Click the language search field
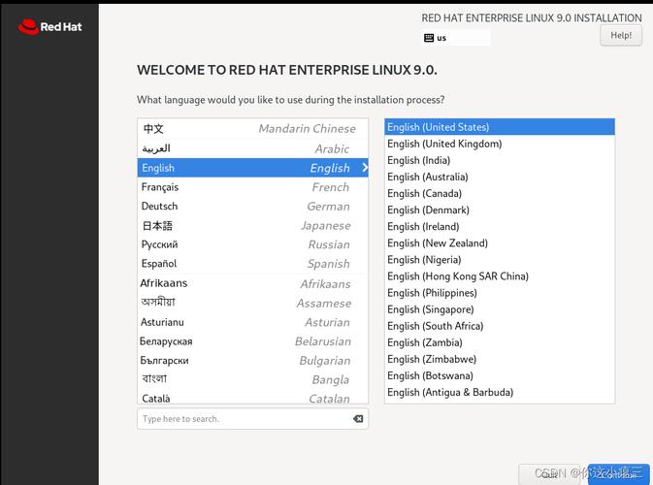Screen dimensions: 653x485 tap(252, 419)
